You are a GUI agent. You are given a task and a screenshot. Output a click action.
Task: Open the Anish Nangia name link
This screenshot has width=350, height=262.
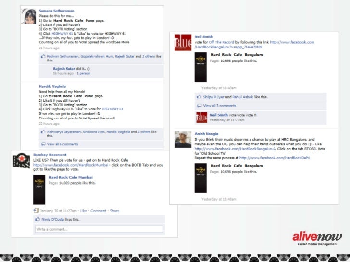tap(206, 134)
